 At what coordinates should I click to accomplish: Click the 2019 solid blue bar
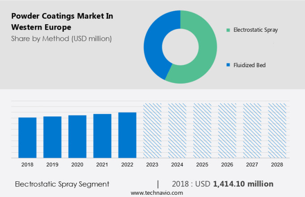52,137
